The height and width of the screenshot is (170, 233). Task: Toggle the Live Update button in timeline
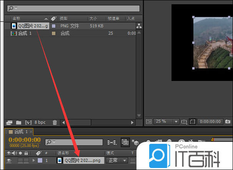(x=125, y=142)
